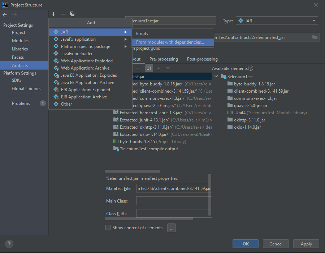The image size is (325, 253).
Task: Expand the JAR submenu arrow
Action: (x=125, y=32)
